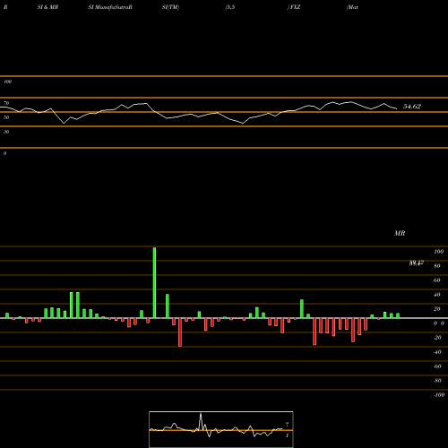Click the '7' label in mini chart
448x448 pixels.
pos(288,425)
